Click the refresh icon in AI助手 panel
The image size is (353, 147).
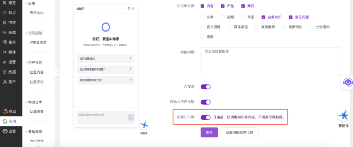point(128,8)
